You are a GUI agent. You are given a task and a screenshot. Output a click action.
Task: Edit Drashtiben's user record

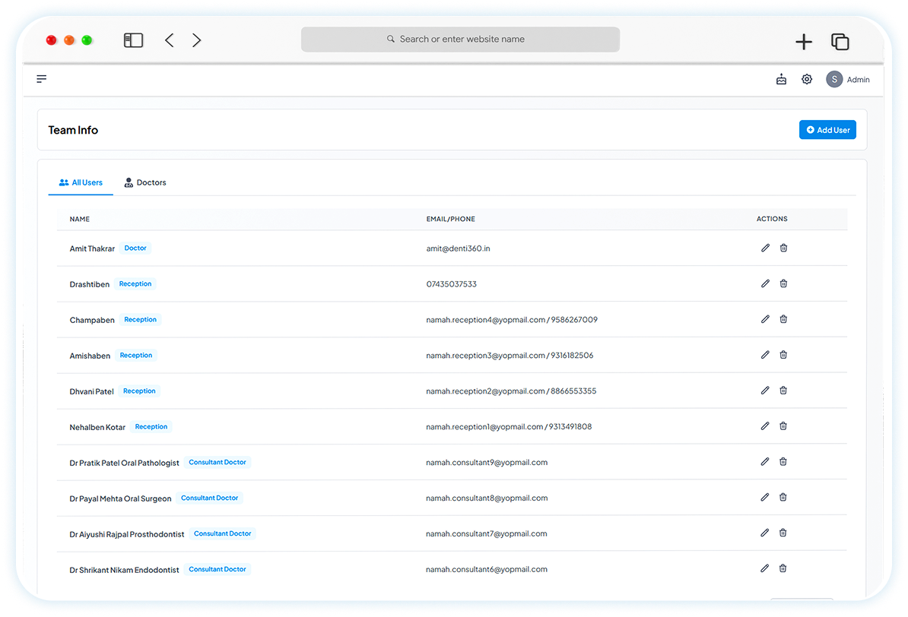point(765,283)
